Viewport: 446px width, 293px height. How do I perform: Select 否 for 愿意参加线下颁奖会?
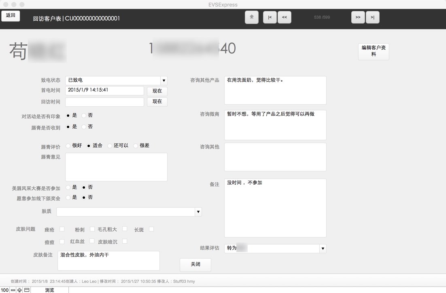(x=84, y=197)
